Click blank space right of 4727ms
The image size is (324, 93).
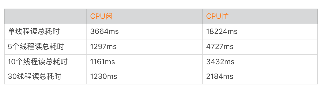pos(275,46)
